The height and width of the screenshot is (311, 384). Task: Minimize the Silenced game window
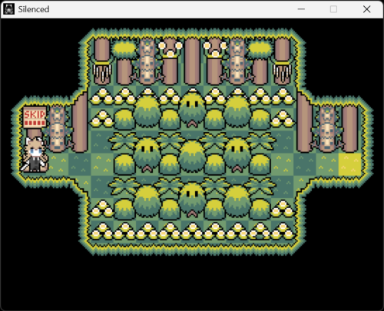301,9
